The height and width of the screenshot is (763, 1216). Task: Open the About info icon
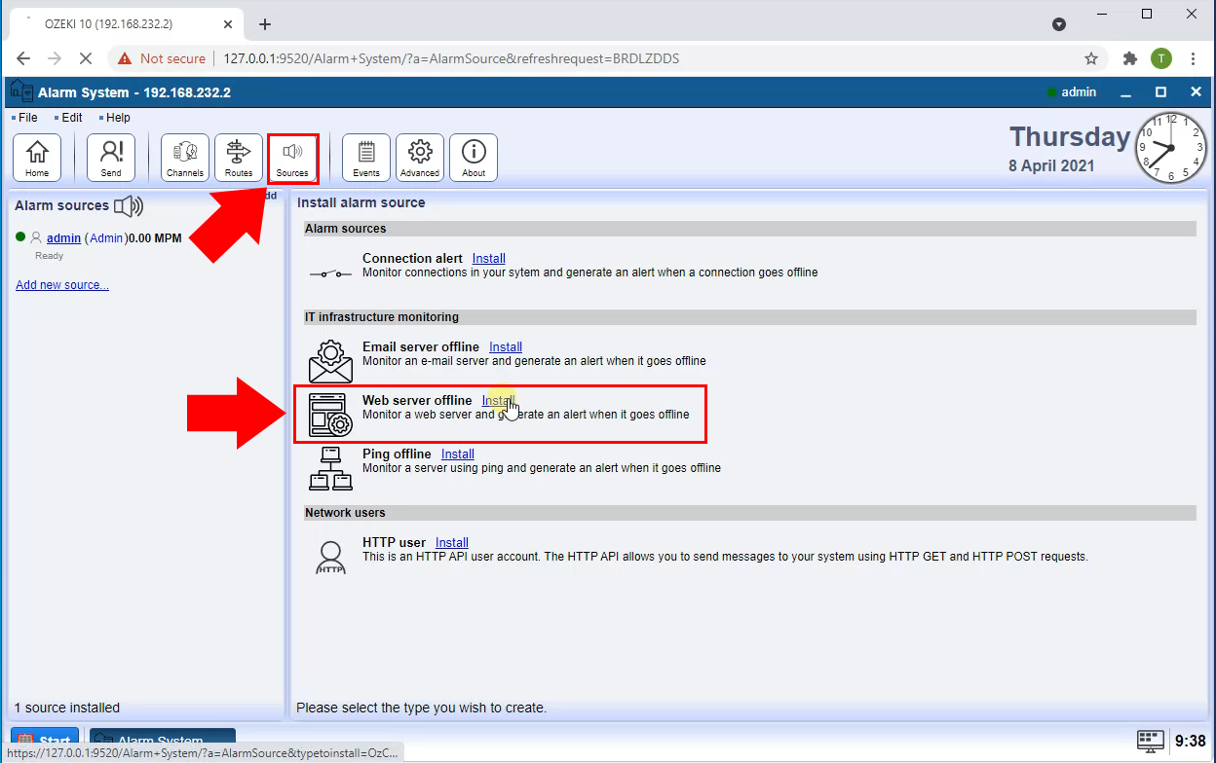[x=474, y=158]
